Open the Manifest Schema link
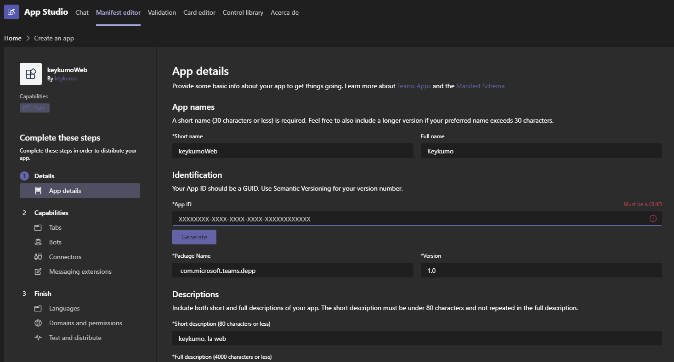This screenshot has width=674, height=362. tap(480, 86)
